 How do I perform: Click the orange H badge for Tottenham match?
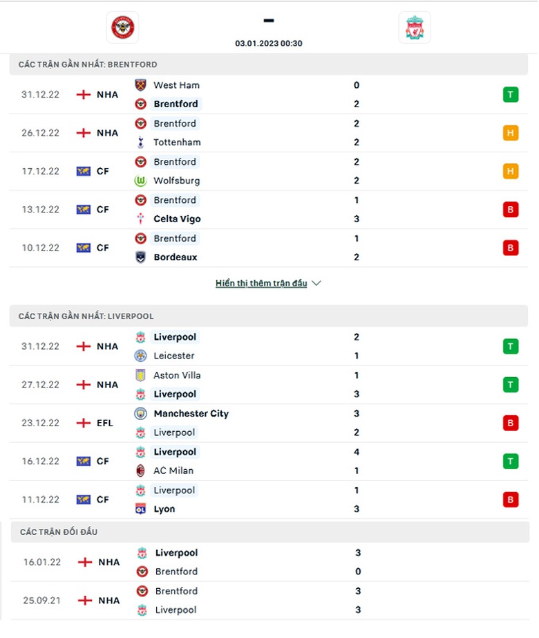(511, 133)
